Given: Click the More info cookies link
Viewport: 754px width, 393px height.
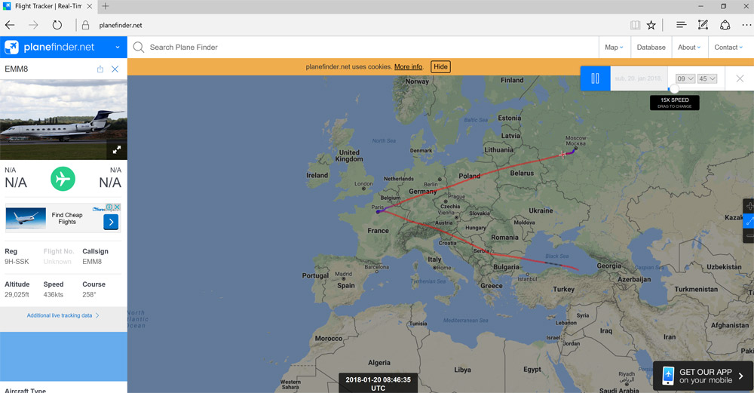Looking at the screenshot, I should [x=408, y=67].
